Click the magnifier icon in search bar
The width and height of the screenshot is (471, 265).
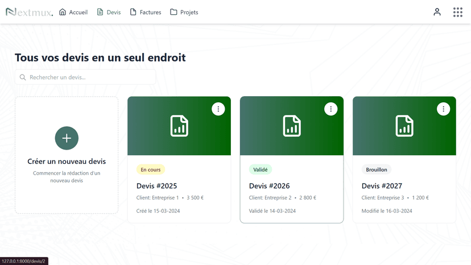pyautogui.click(x=23, y=77)
